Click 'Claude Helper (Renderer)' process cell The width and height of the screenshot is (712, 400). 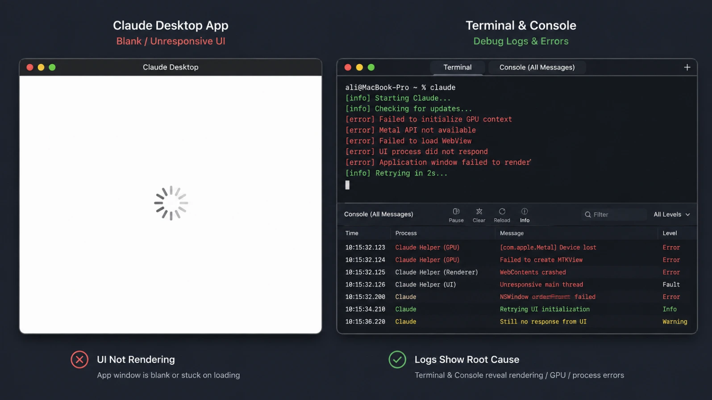[436, 272]
